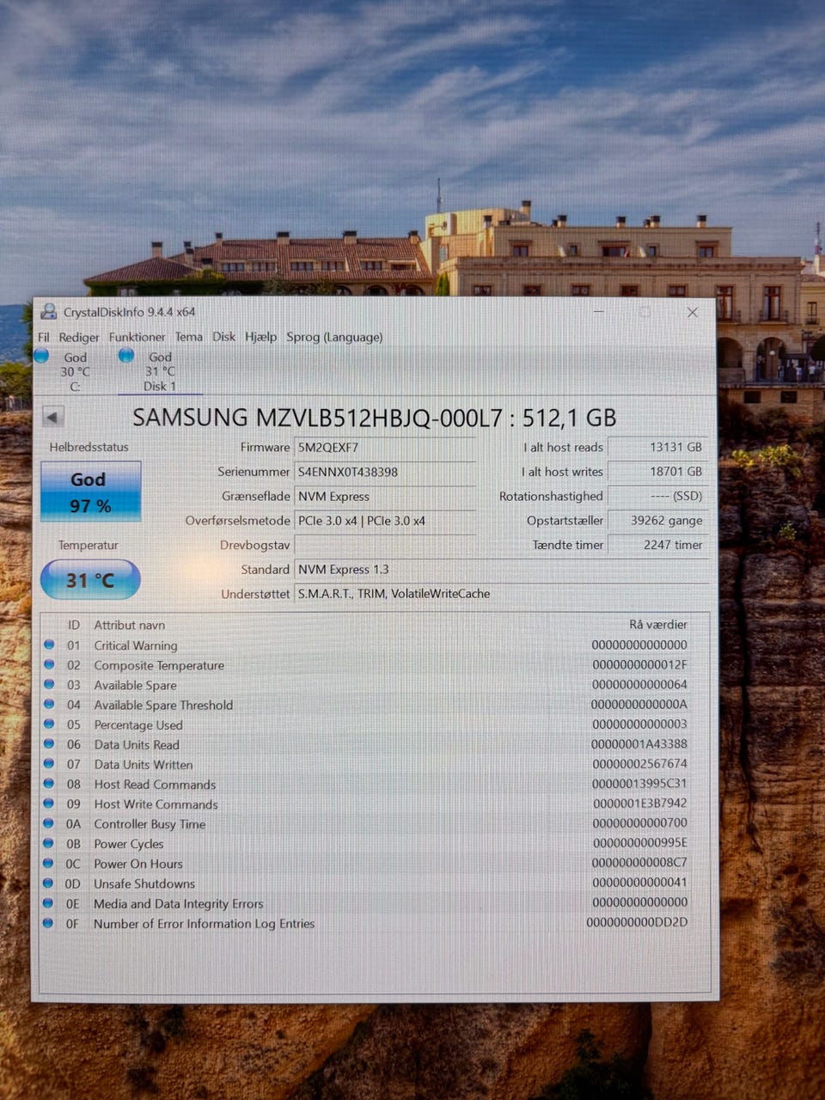Select the Host Write Commands attribute name

tap(156, 804)
